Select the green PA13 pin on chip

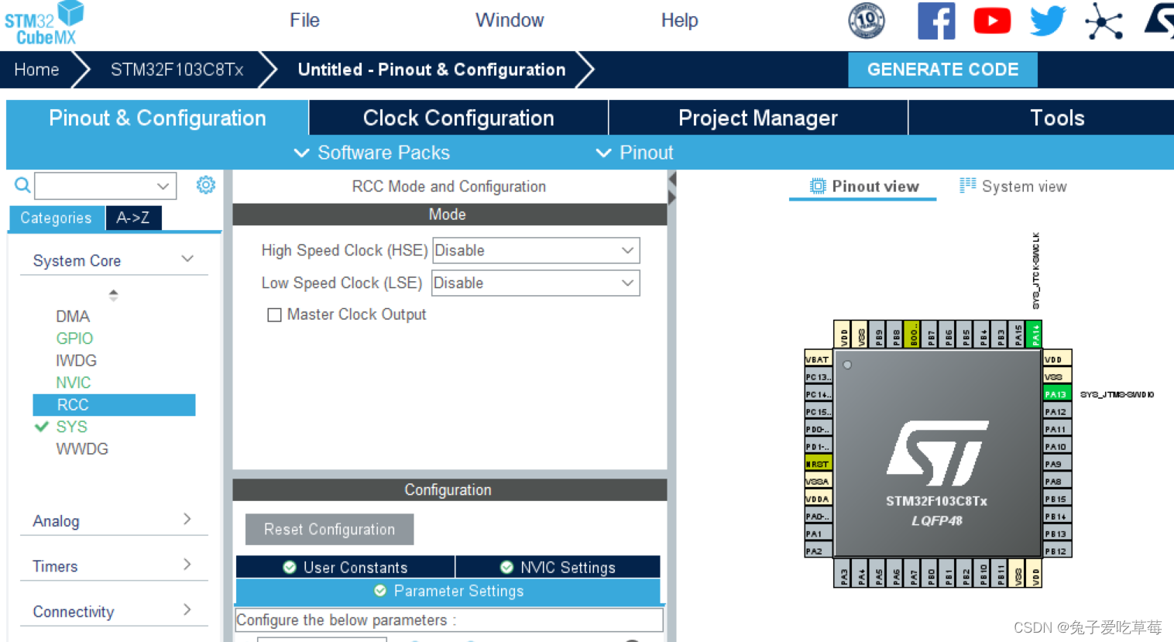(1057, 394)
